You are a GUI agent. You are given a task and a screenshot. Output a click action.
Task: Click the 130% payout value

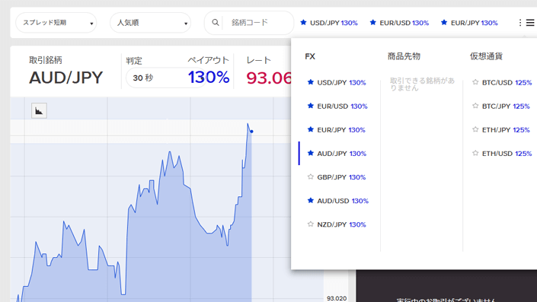[x=209, y=77]
